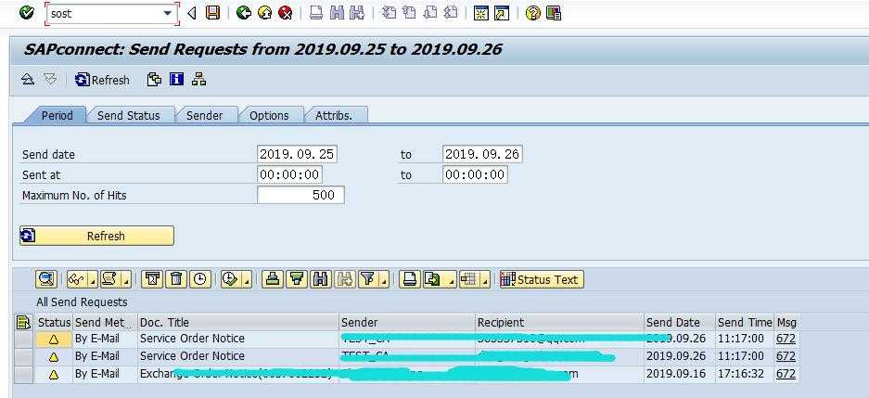Image resolution: width=869 pixels, height=398 pixels.
Task: Click the top toolbar Find binoculars icon
Action: click(x=337, y=13)
